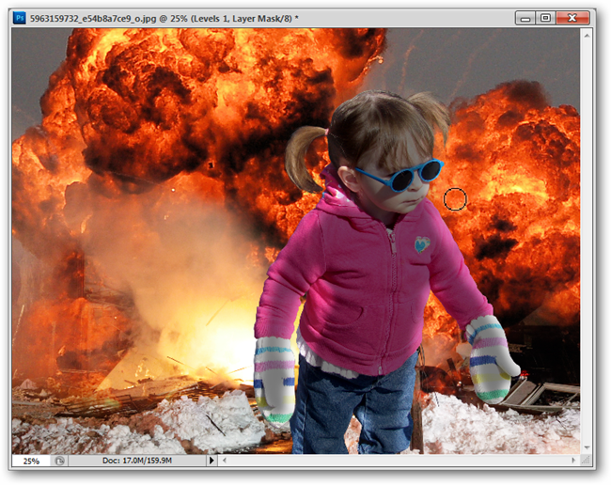Click the horizontal scrollbar right arrow
Image resolution: width=611 pixels, height=485 pixels.
(573, 461)
